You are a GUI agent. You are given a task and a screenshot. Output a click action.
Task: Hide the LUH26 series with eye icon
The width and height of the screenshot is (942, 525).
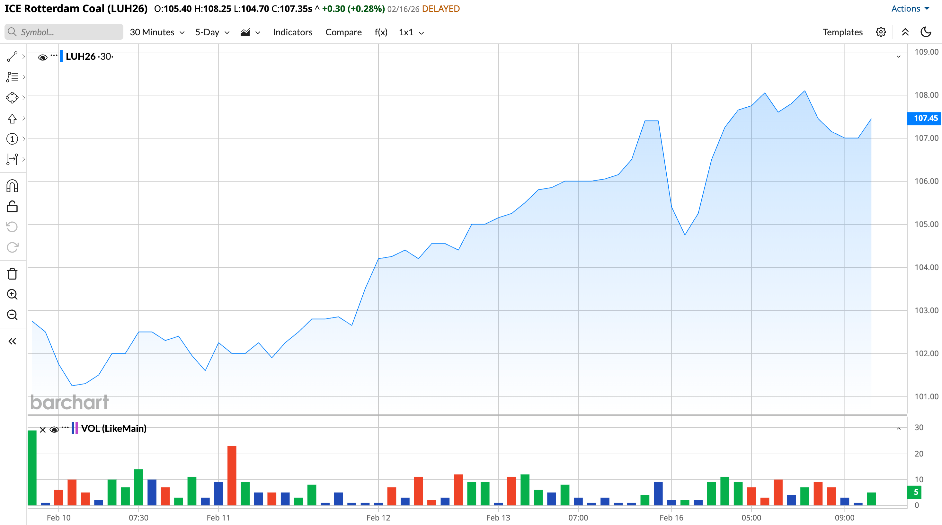(42, 58)
